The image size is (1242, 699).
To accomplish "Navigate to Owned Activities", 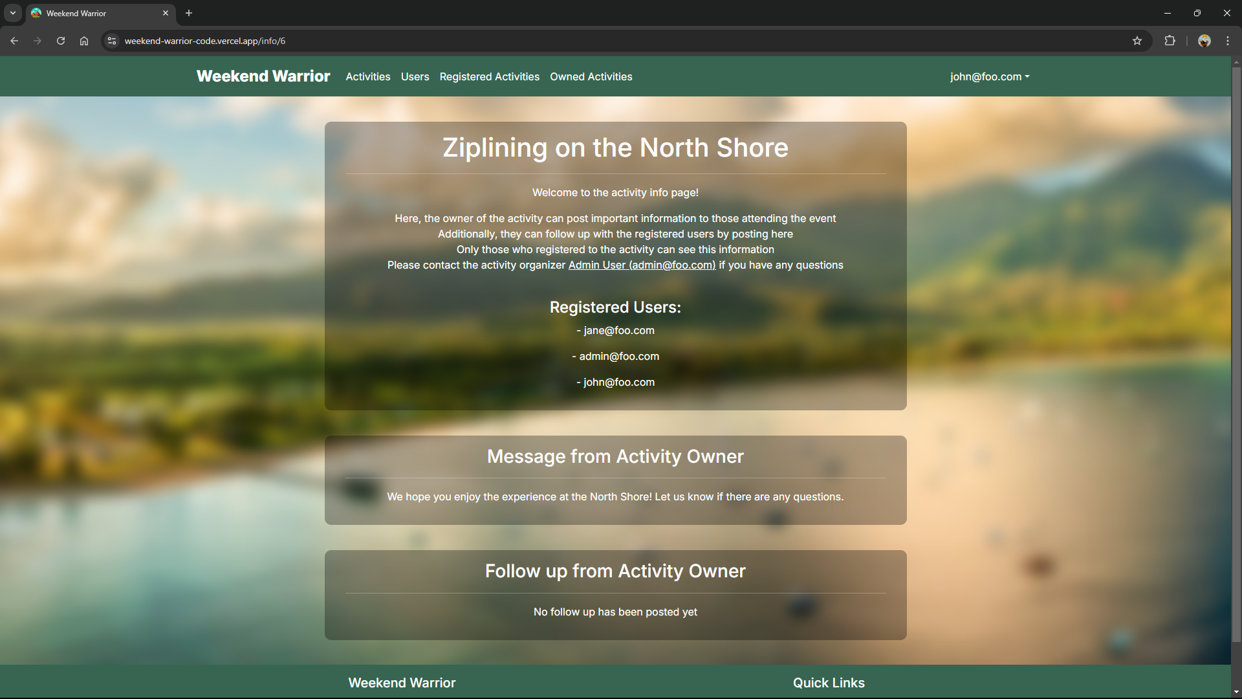I will coord(591,76).
